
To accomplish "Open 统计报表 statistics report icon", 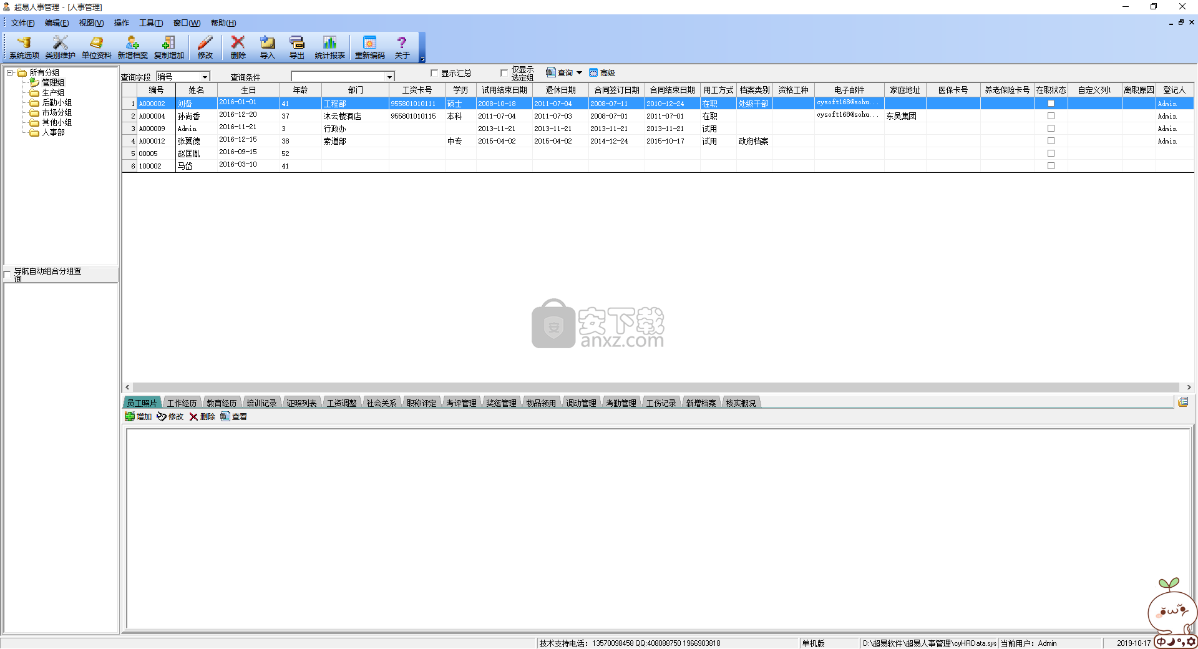I will pyautogui.click(x=329, y=47).
